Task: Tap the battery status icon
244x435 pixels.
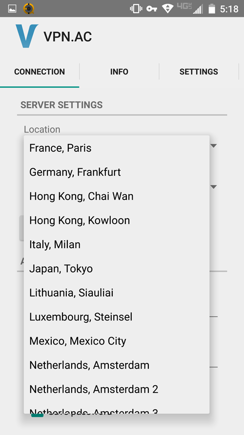Action: (212, 9)
